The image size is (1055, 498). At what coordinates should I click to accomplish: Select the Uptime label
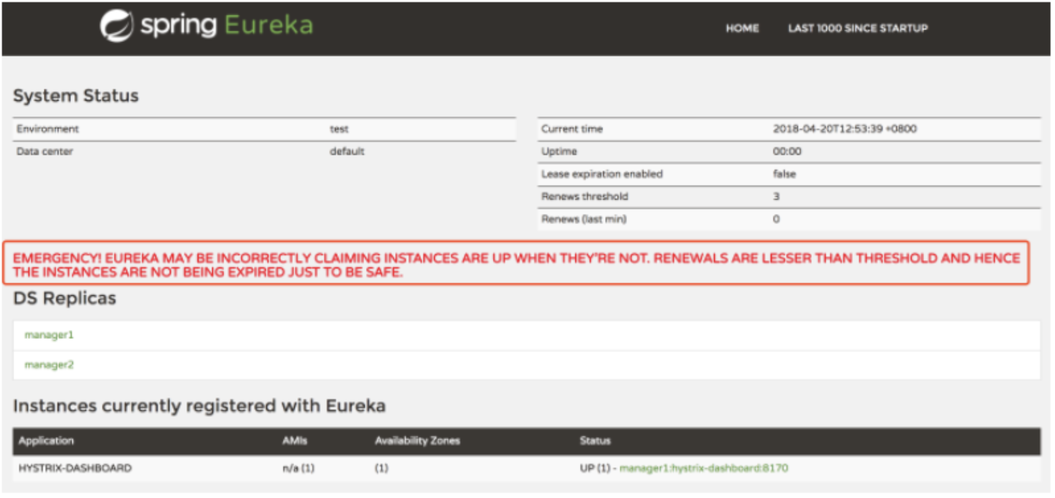tap(559, 151)
